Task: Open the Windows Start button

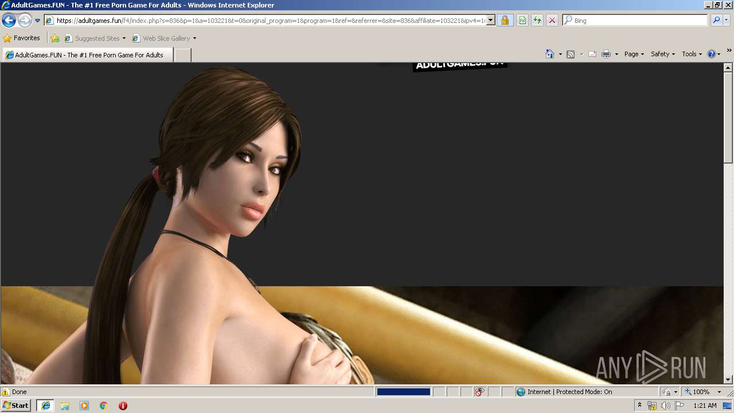Action: point(16,405)
